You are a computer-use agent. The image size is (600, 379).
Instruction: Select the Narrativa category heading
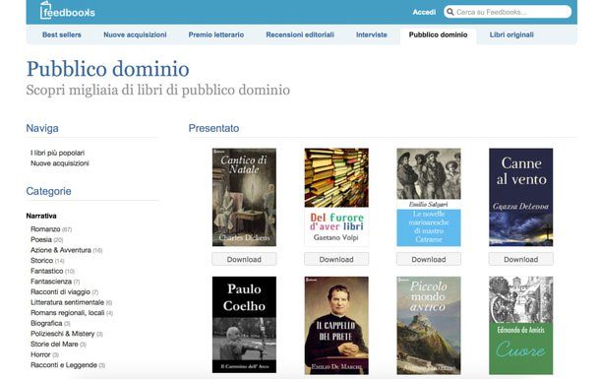pyautogui.click(x=41, y=216)
